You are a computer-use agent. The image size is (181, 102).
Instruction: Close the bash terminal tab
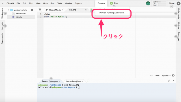(59, 81)
